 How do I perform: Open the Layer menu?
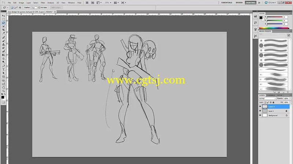pos(29,3)
